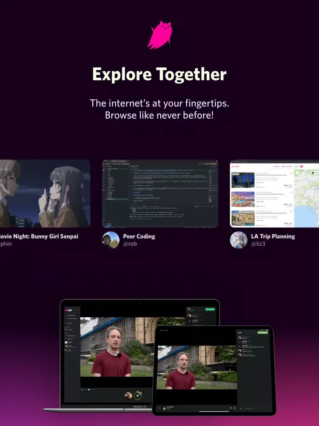
Task: Click the first chat avatar in MacBook chat
Action: click(x=189, y=315)
